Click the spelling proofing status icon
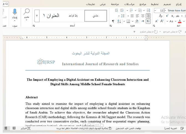This screenshot has width=186, height=134. click(182, 128)
